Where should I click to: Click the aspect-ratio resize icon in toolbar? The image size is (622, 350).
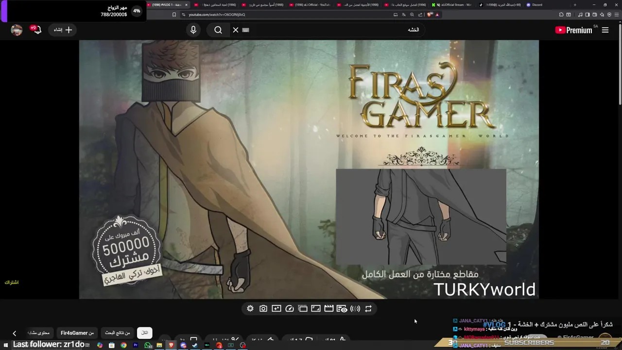316,309
